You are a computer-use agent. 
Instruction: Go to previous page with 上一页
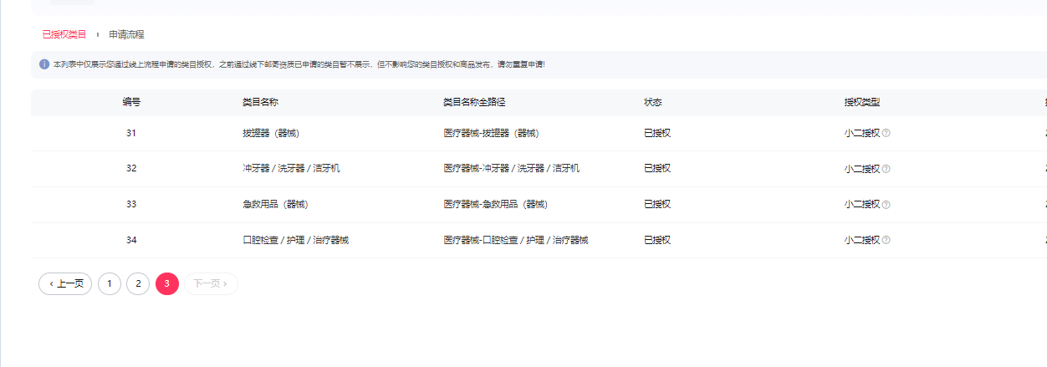pos(65,284)
